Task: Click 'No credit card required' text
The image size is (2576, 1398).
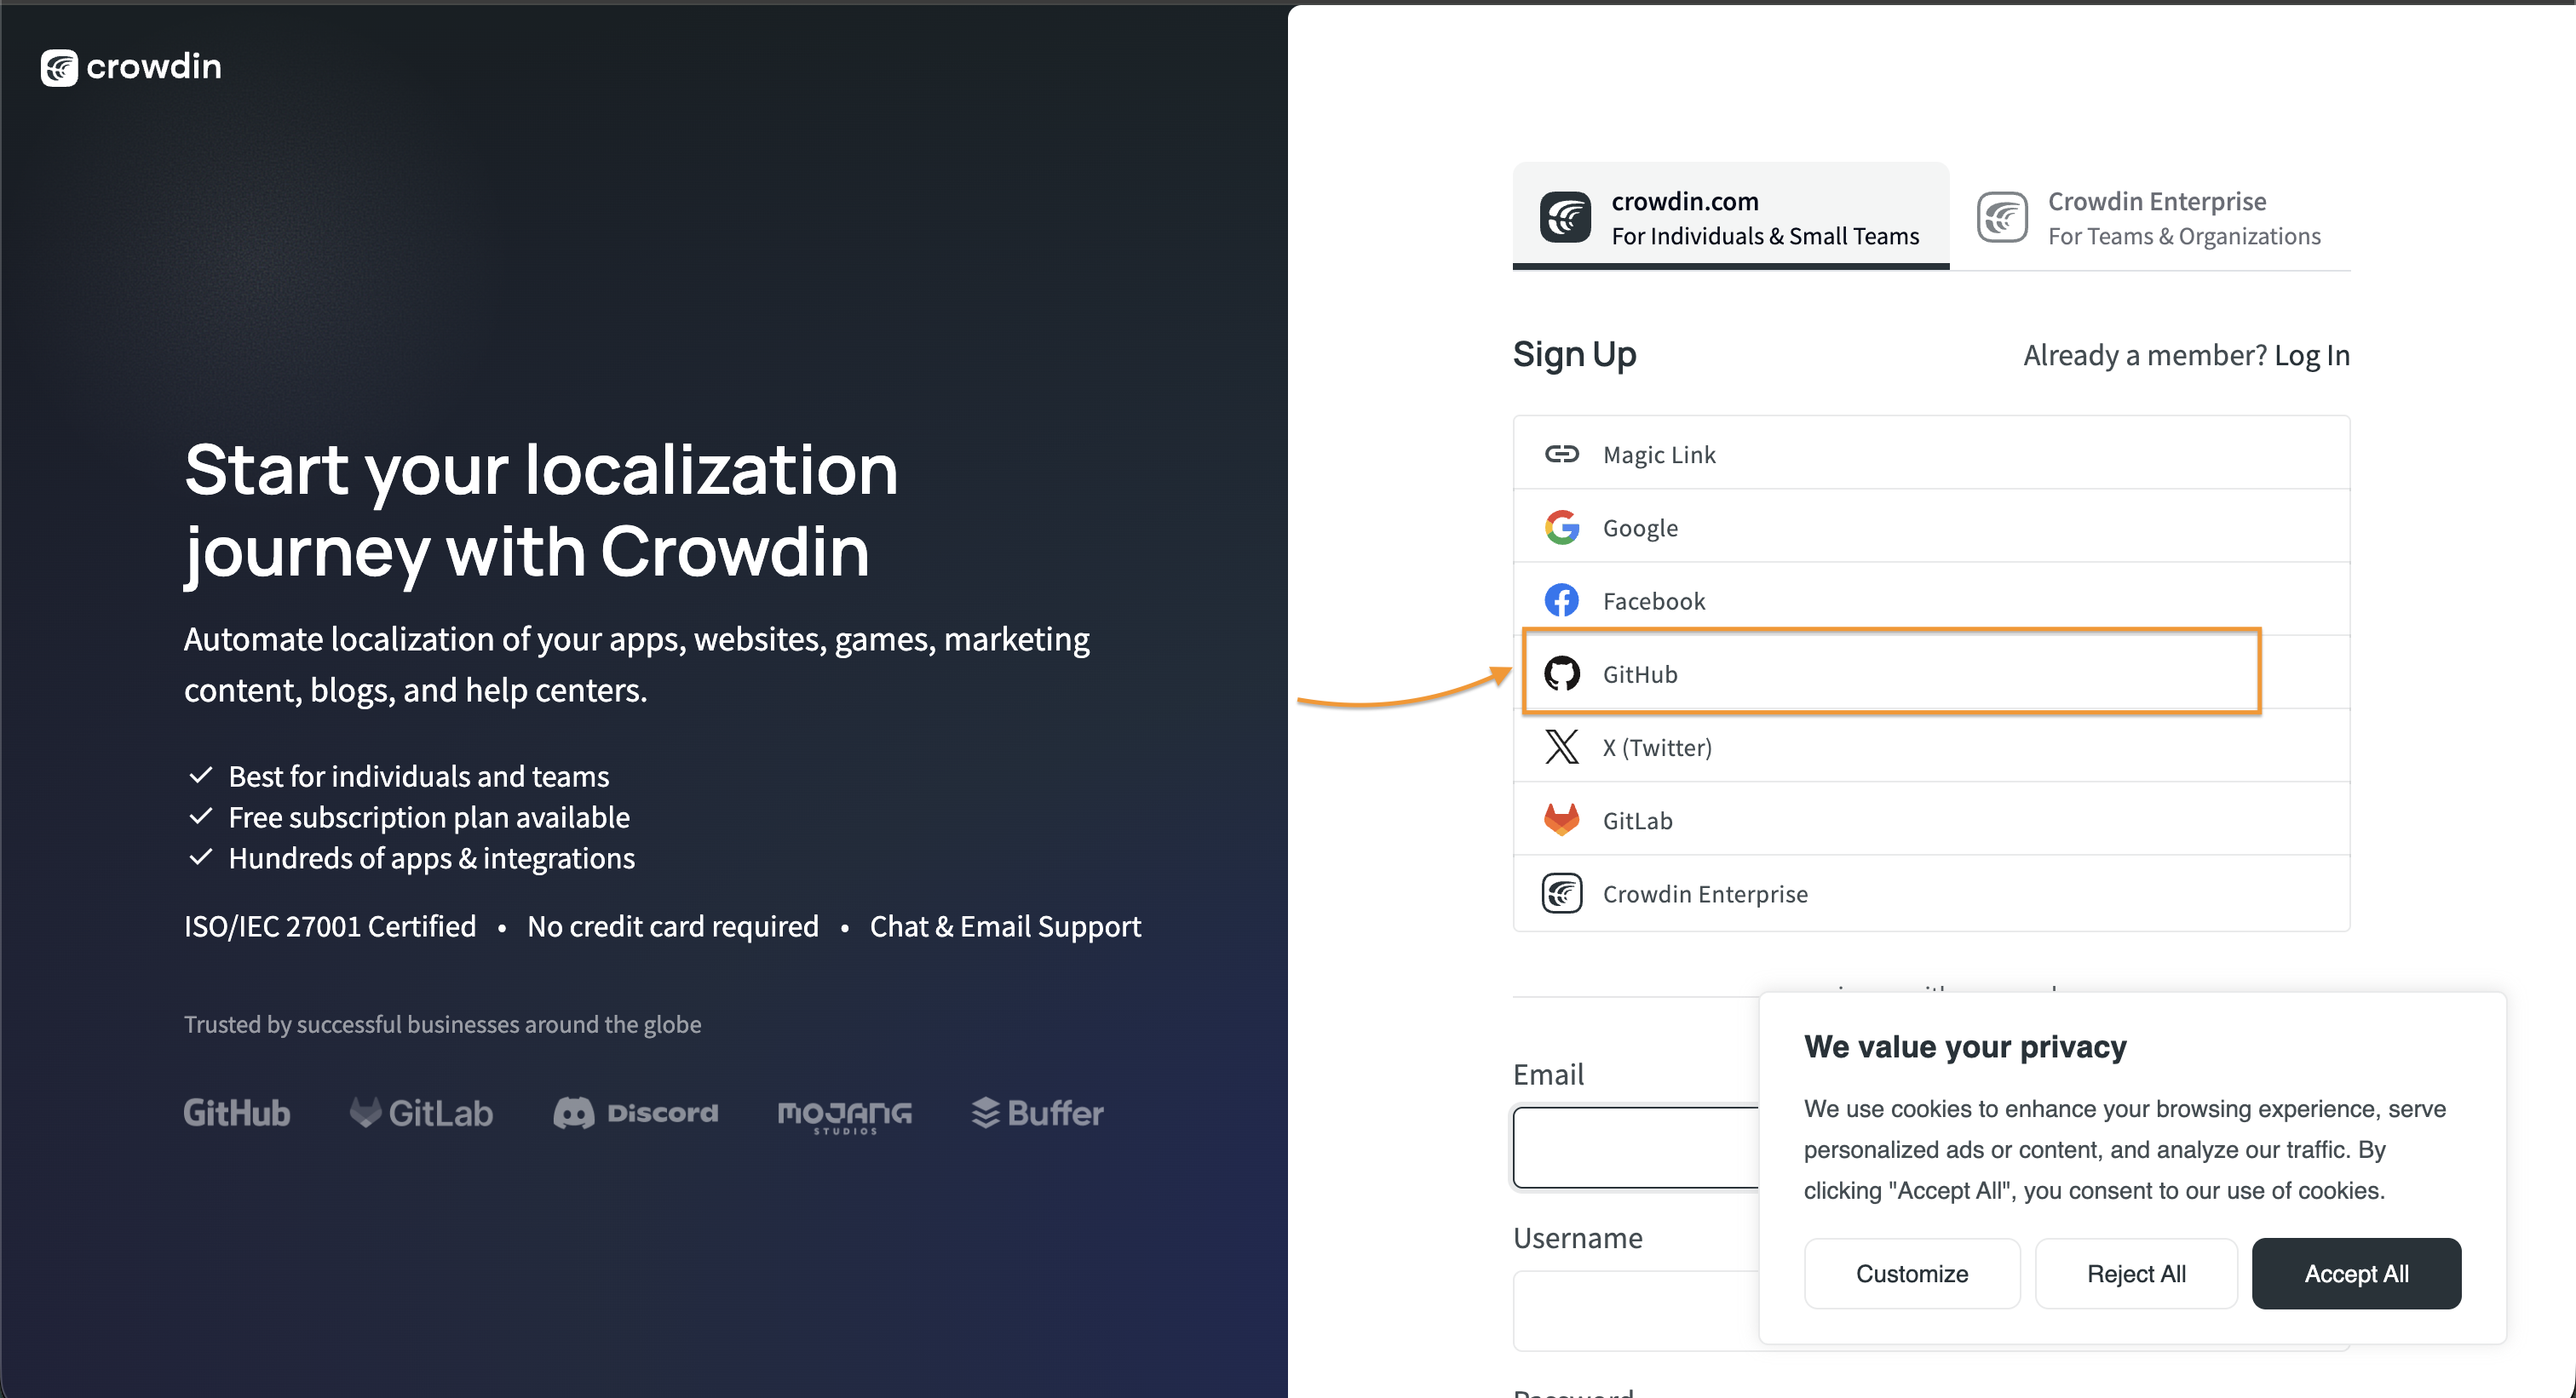Action: [x=673, y=926]
